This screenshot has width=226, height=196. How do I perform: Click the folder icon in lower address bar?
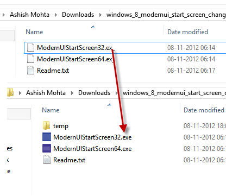(x=10, y=92)
